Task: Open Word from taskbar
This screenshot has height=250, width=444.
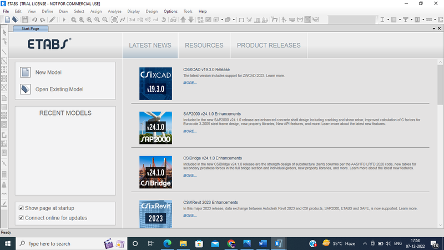Action: tap(263, 243)
